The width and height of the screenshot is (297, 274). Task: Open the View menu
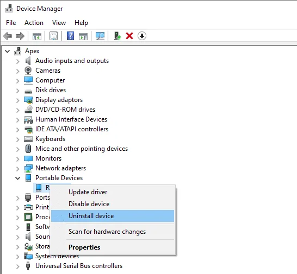pos(59,23)
